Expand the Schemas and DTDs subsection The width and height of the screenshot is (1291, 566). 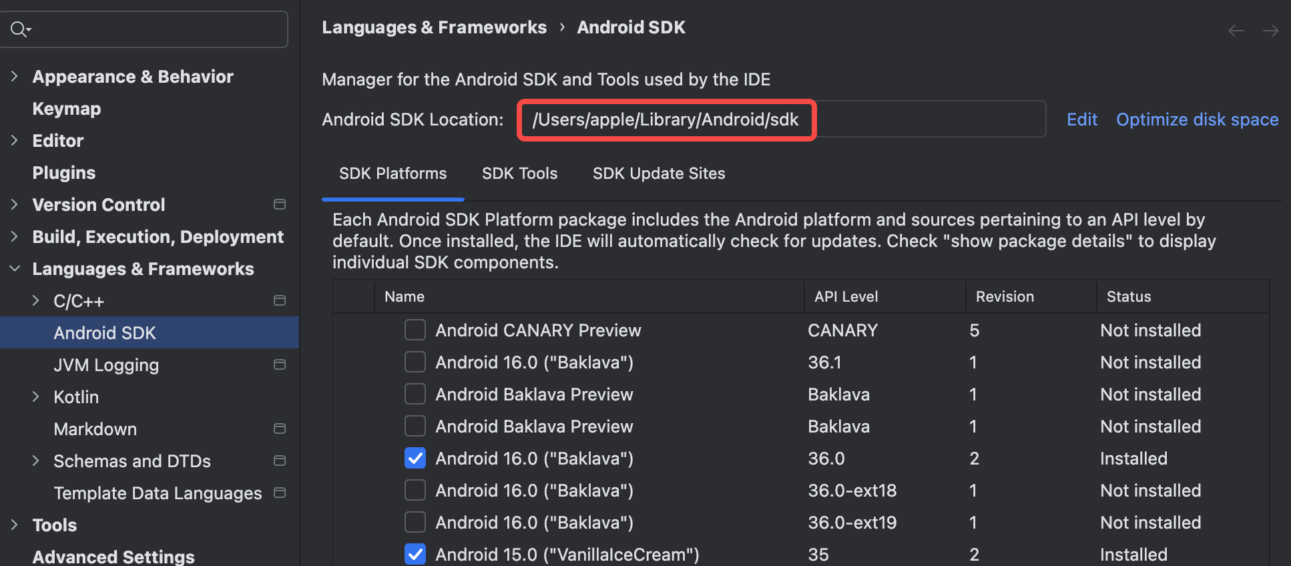point(35,461)
